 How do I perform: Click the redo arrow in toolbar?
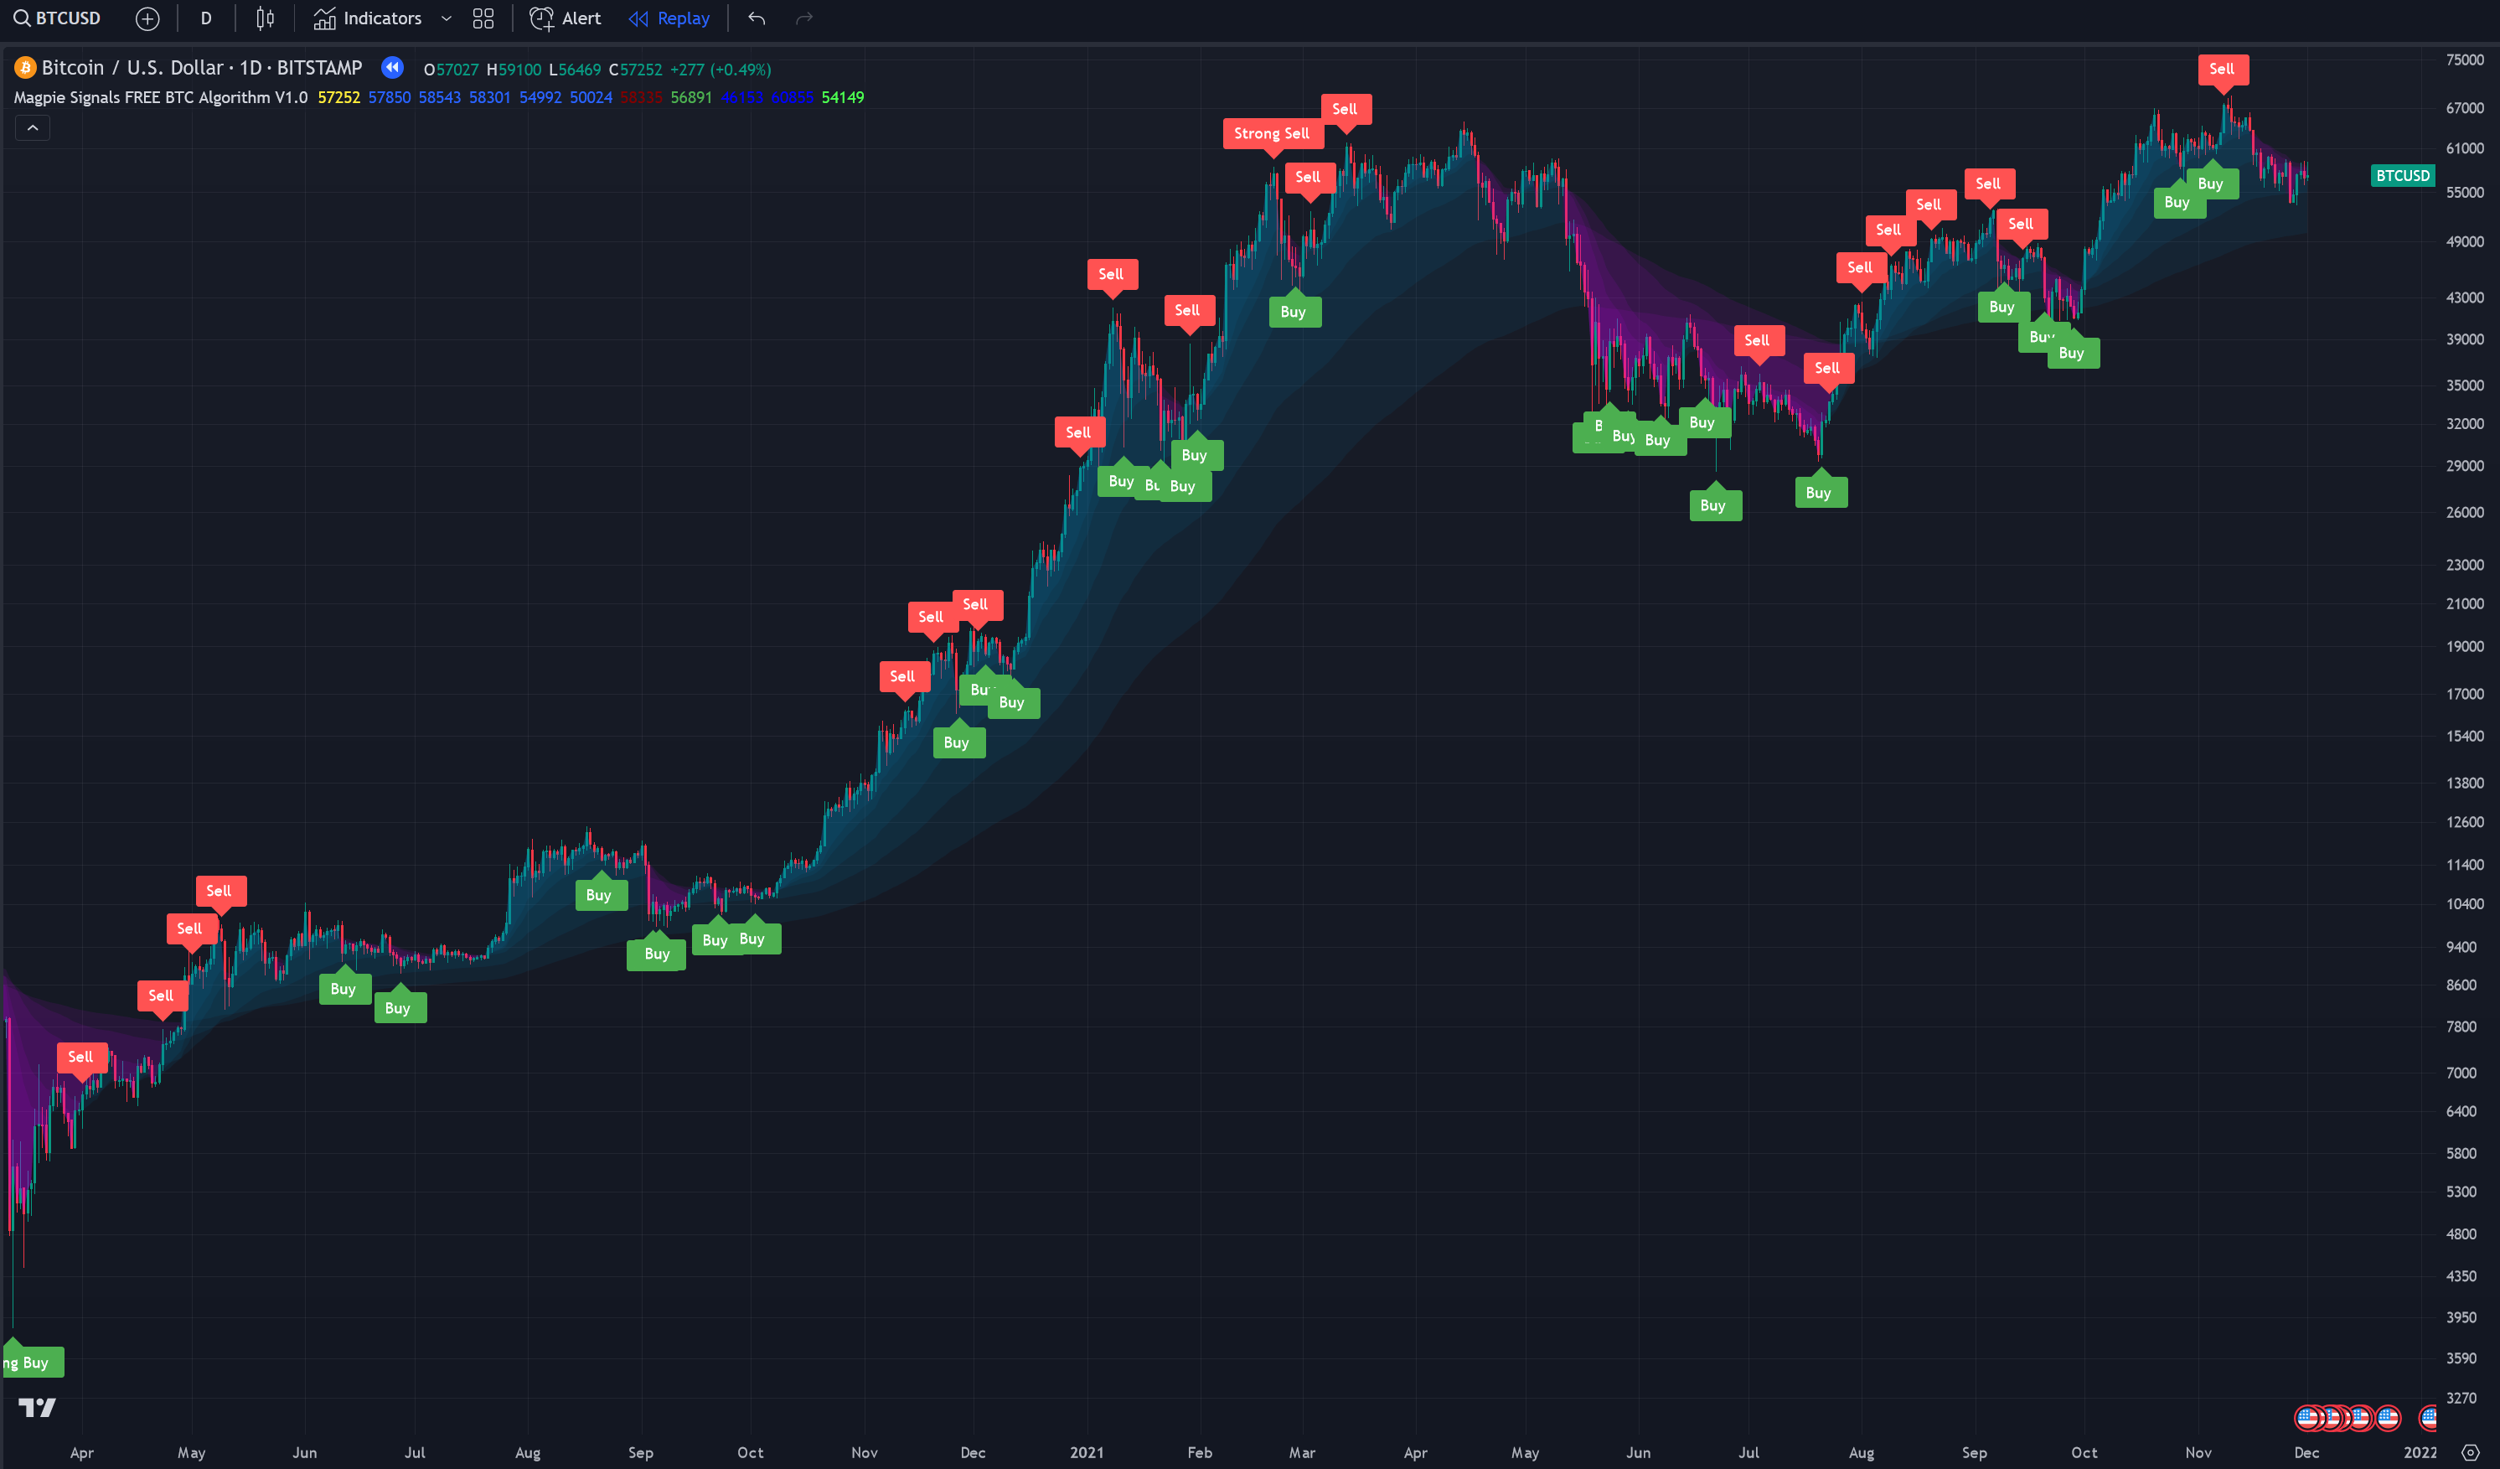804,18
